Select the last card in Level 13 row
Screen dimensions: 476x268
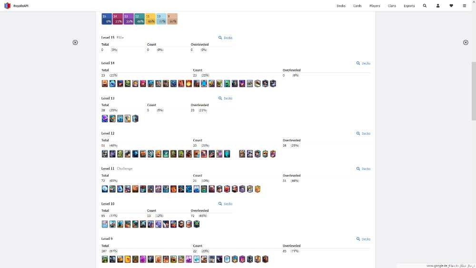(x=135, y=119)
